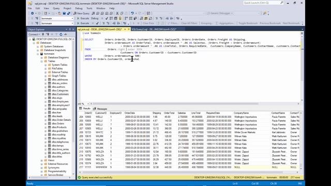331x186 pixels.
Task: Click the Messages tab icon
Action: coord(95,109)
